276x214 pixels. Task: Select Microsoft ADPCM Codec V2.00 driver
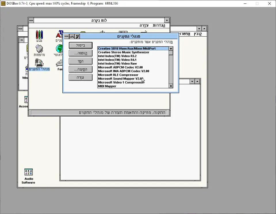120,67
